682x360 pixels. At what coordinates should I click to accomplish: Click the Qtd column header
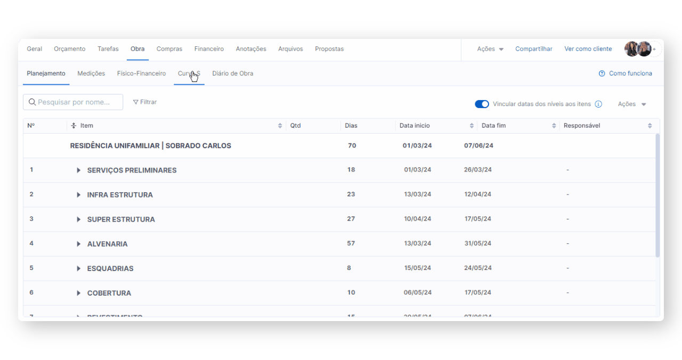tap(296, 126)
